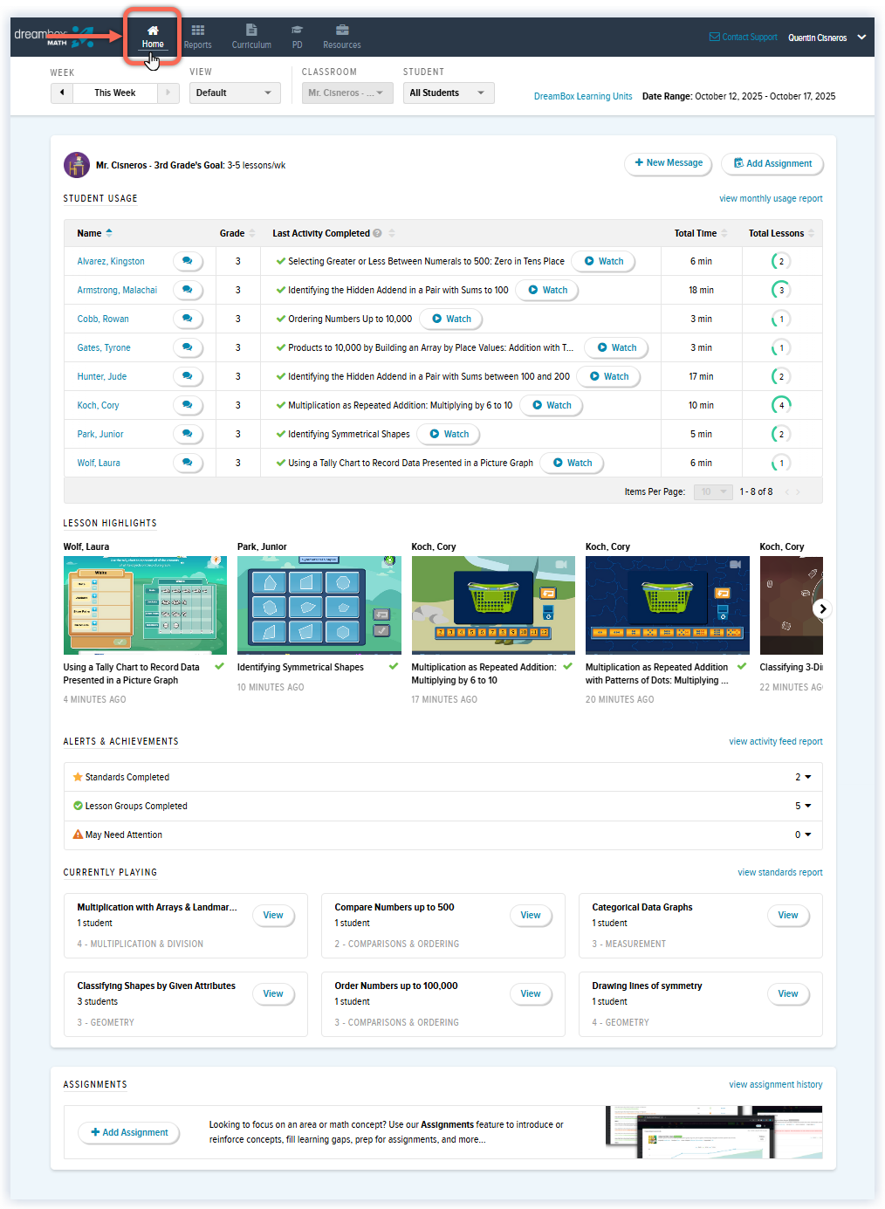
Task: Open view activity feed report
Action: coord(776,742)
